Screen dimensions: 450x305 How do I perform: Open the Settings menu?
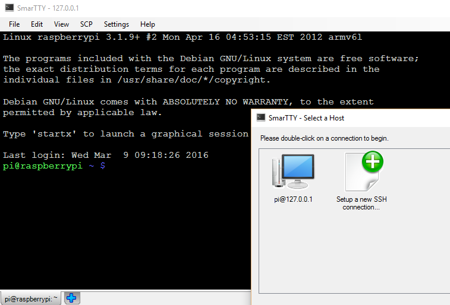click(x=116, y=24)
